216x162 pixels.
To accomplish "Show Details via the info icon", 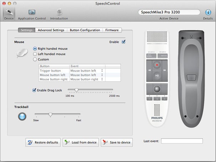I will (208, 12).
